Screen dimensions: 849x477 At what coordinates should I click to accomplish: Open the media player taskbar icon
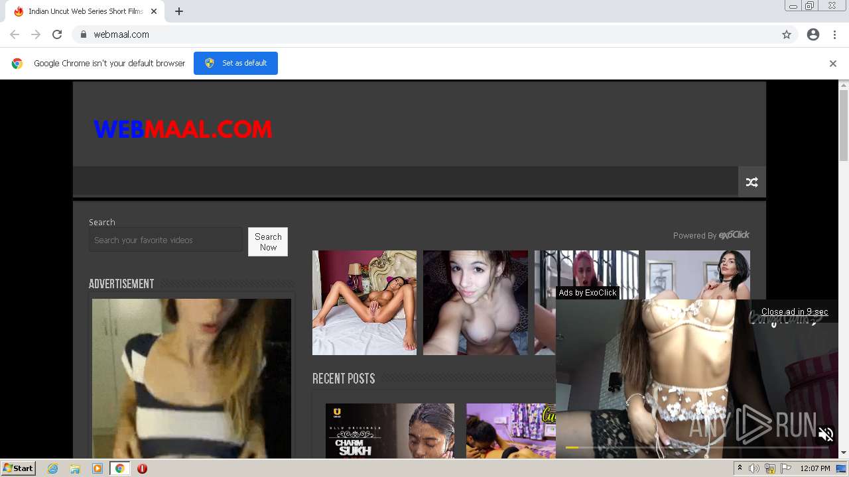pos(98,468)
